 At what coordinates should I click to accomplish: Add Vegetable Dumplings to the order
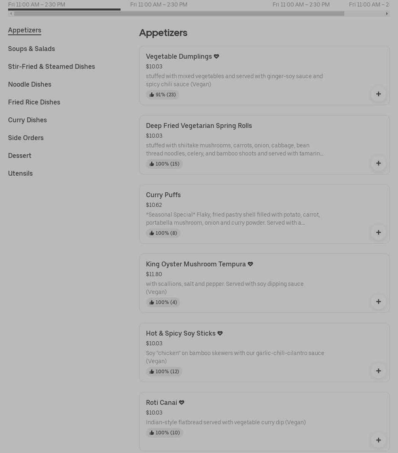click(x=378, y=94)
